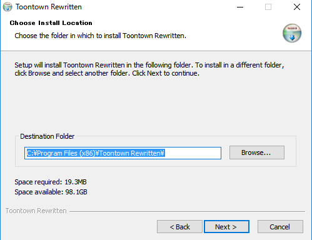The image size is (312, 240).
Task: Close the installer with the X button
Action: (297, 7)
